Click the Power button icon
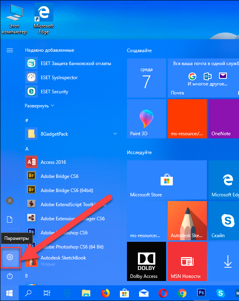The image size is (239, 301). tap(10, 276)
